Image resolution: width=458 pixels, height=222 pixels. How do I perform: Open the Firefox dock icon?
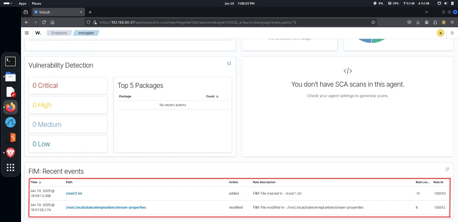11,107
